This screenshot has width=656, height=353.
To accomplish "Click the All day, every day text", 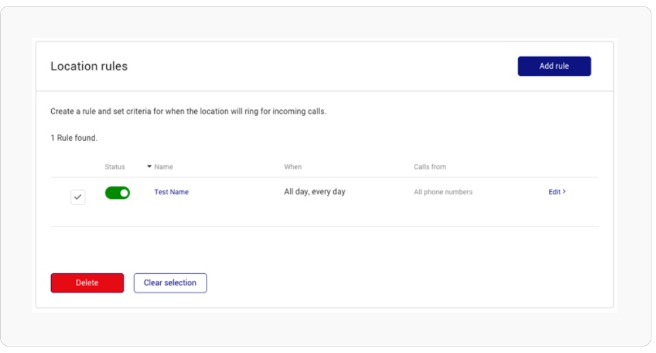I will 315,192.
